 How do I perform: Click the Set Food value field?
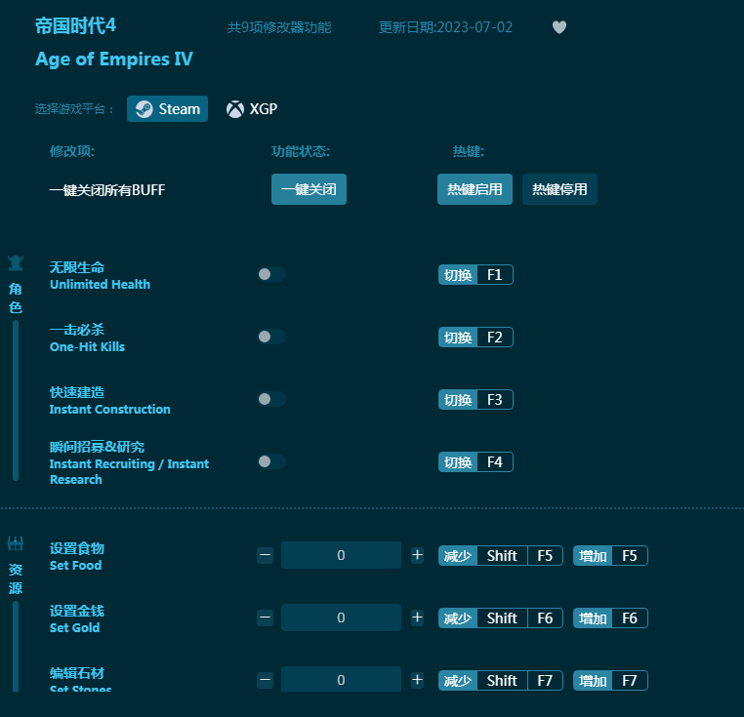pyautogui.click(x=341, y=555)
